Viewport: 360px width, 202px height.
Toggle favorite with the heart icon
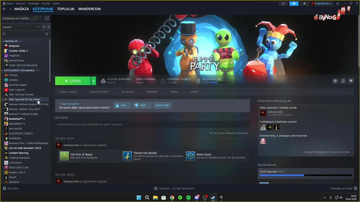pyautogui.click(x=351, y=81)
